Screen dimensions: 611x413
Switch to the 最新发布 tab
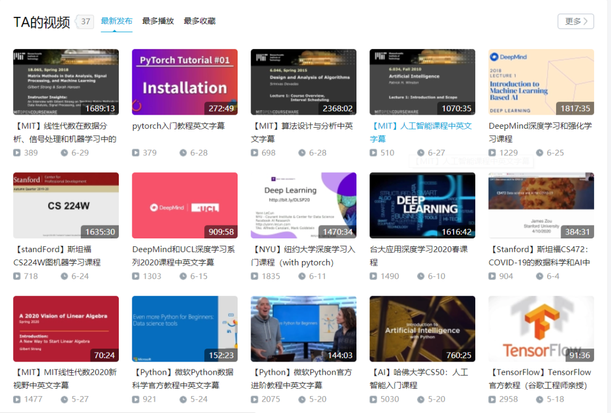[x=117, y=21]
